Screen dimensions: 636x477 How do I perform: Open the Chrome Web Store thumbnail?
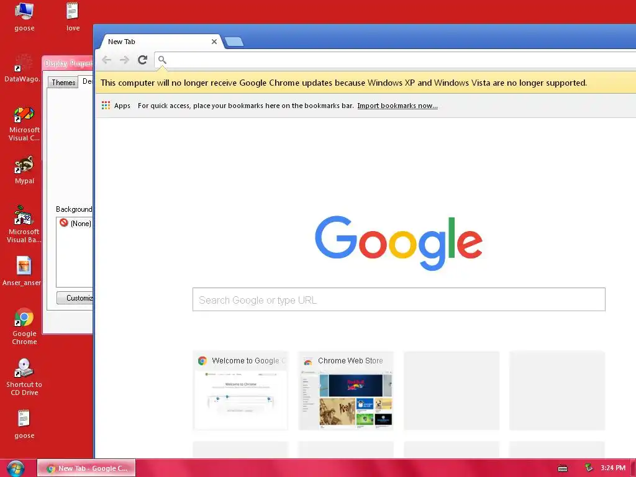pyautogui.click(x=346, y=391)
